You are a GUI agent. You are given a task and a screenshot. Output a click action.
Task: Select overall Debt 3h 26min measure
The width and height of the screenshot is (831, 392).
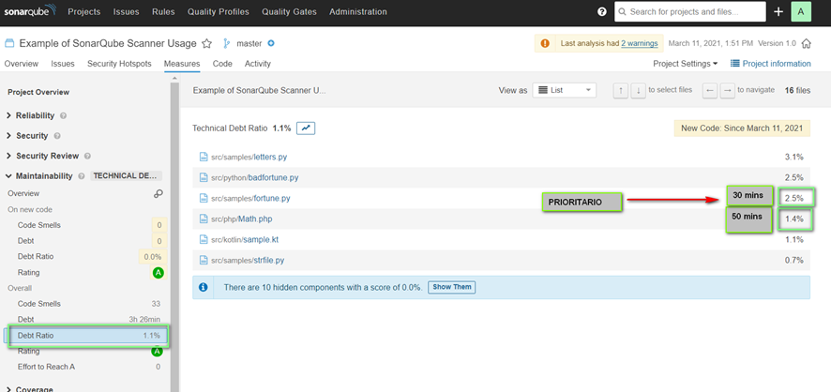pyautogui.click(x=85, y=320)
